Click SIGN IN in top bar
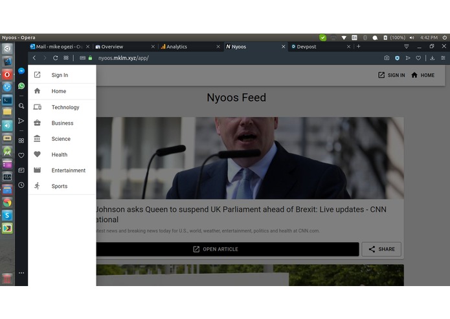 pos(392,76)
